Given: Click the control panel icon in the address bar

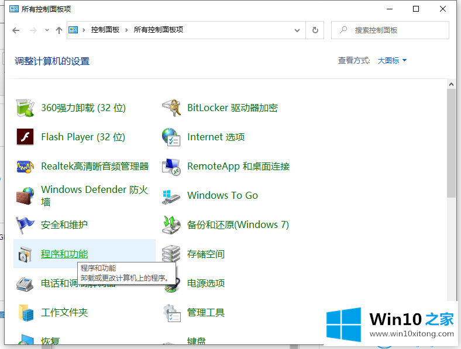Looking at the screenshot, I should click(73, 30).
